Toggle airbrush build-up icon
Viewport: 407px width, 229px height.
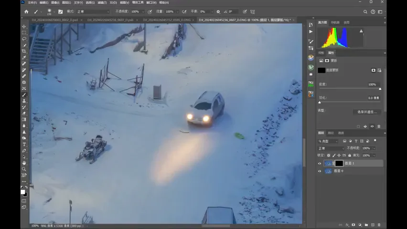pos(184,11)
